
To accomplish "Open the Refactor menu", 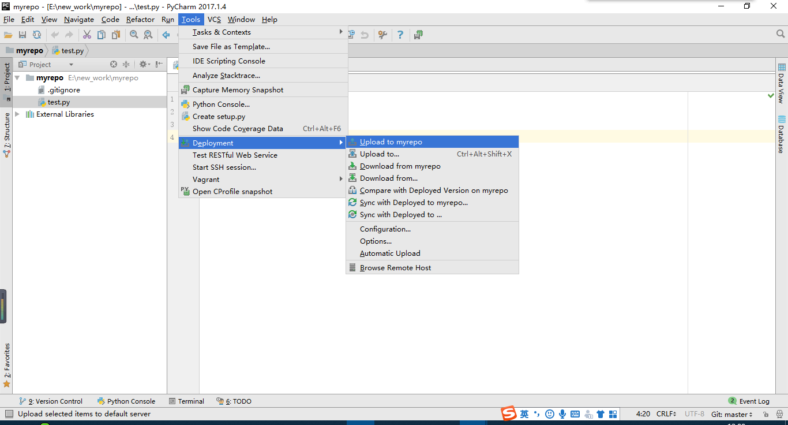I will [x=140, y=20].
